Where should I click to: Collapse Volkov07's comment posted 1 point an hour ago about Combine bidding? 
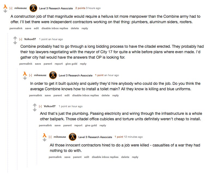pyautogui.click(x=21, y=39)
